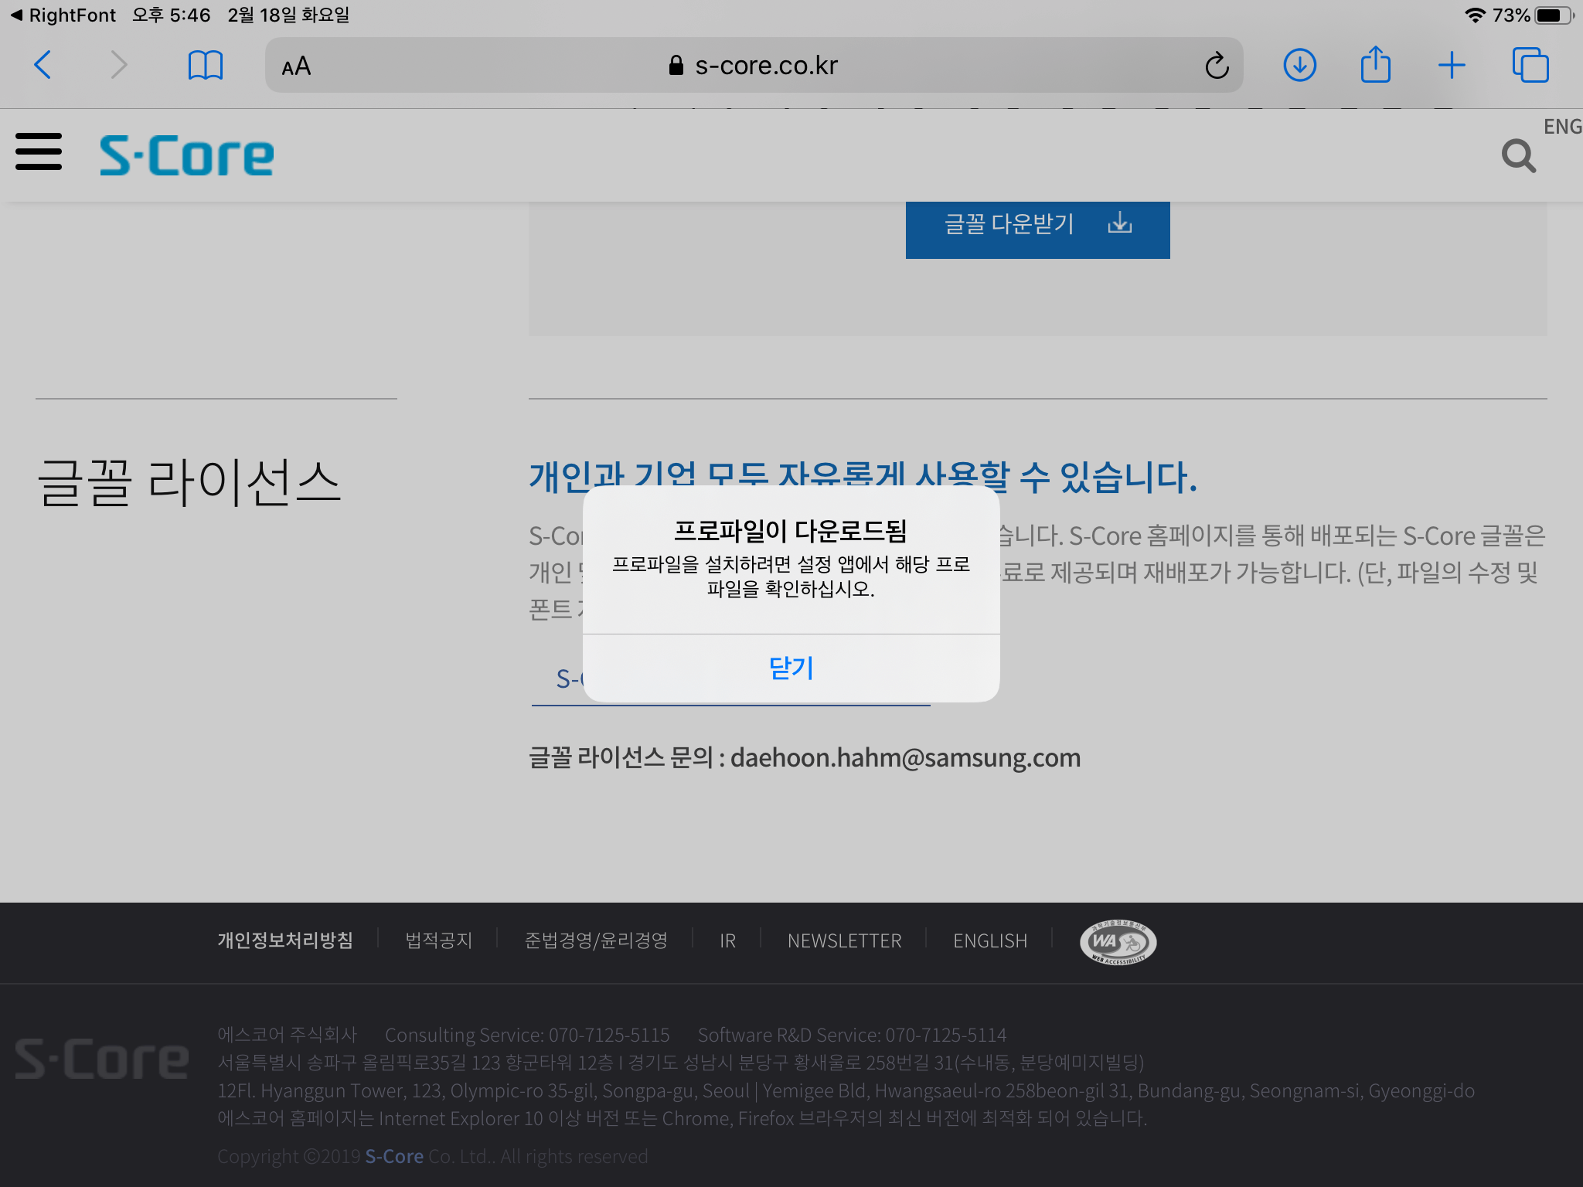1583x1187 pixels.
Task: Switch language via ENG link
Action: [1561, 127]
